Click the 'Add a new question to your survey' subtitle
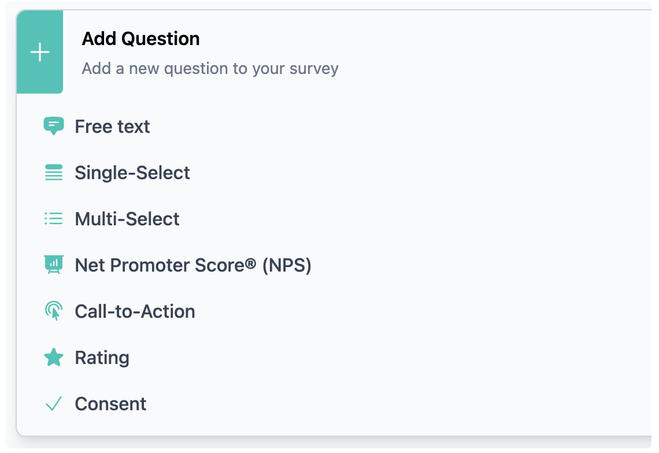The width and height of the screenshot is (659, 453). coord(210,69)
